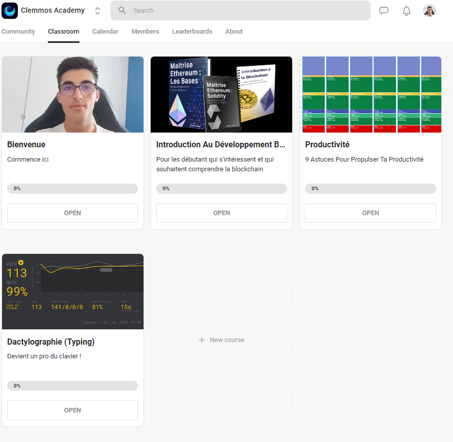Go to the Members tab
This screenshot has width=453, height=442.
coord(145,32)
